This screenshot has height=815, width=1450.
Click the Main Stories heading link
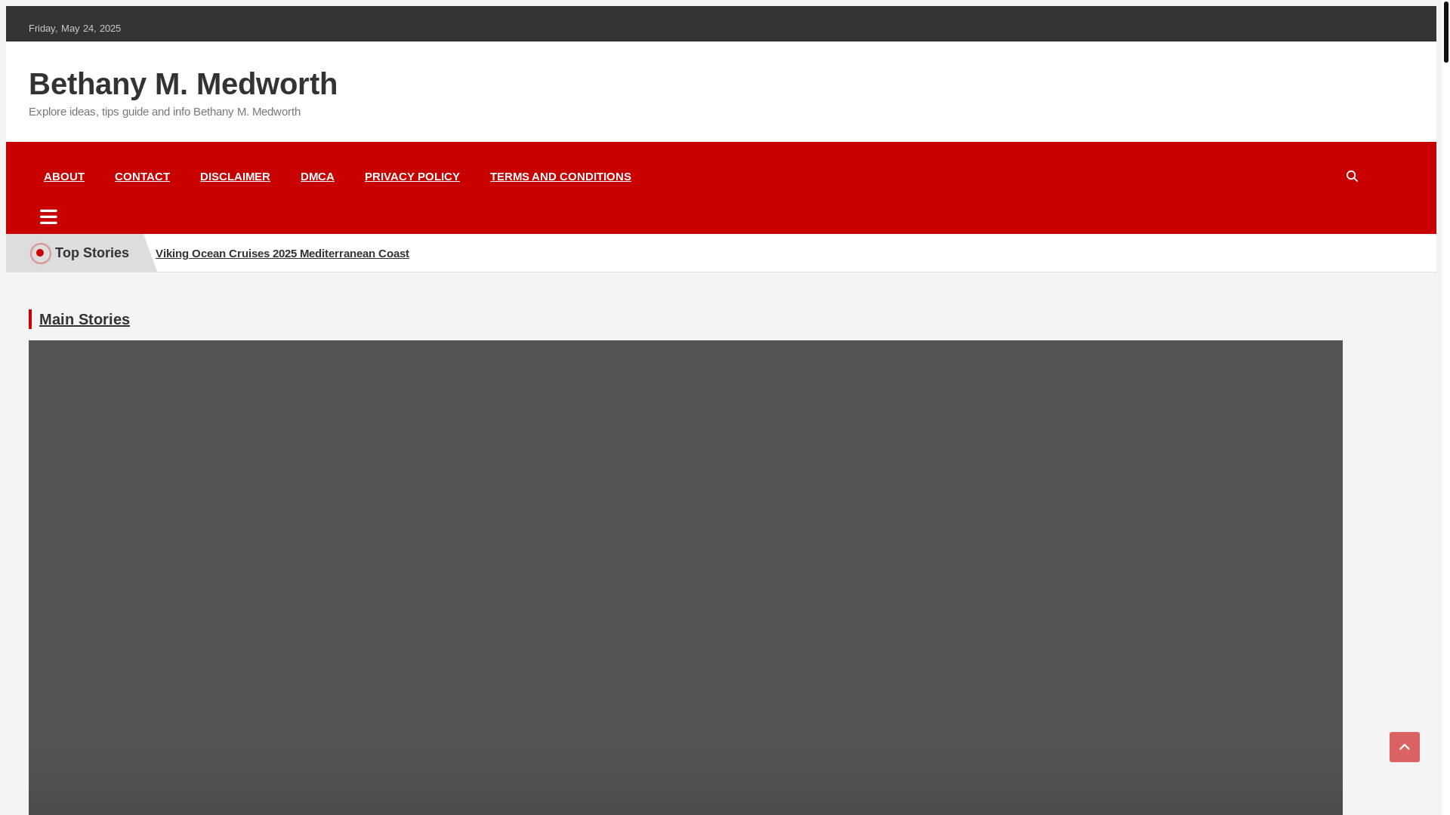click(85, 319)
